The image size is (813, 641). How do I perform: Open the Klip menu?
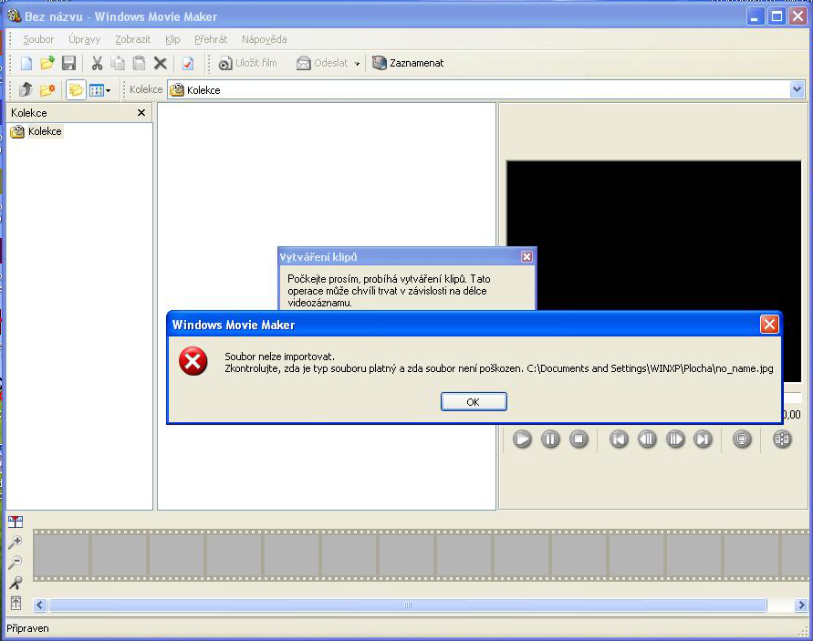pyautogui.click(x=172, y=39)
